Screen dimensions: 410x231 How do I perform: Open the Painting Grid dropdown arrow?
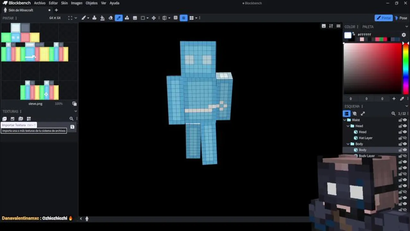[196, 18]
